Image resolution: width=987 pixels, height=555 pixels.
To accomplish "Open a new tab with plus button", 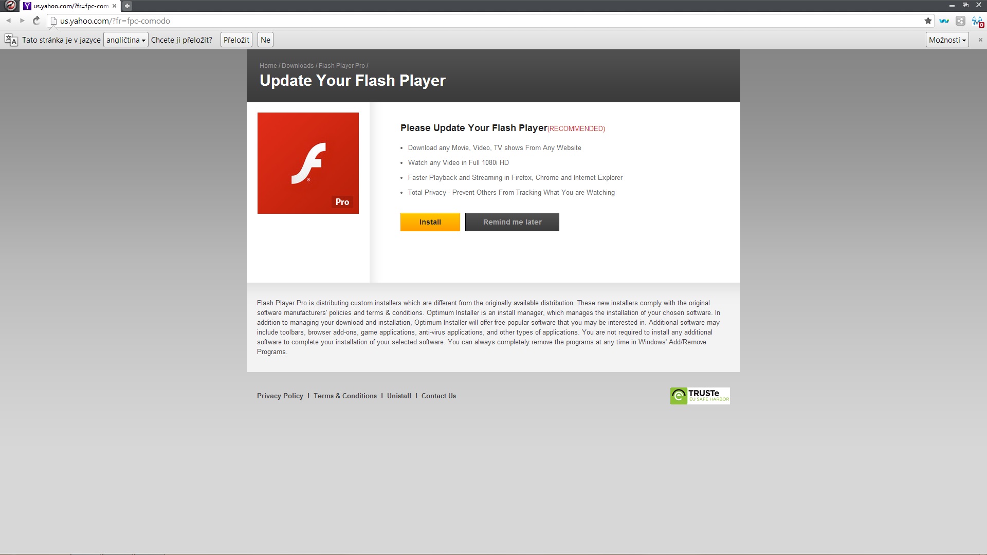I will point(127,6).
